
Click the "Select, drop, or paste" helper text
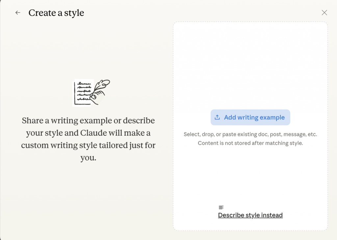coord(250,135)
